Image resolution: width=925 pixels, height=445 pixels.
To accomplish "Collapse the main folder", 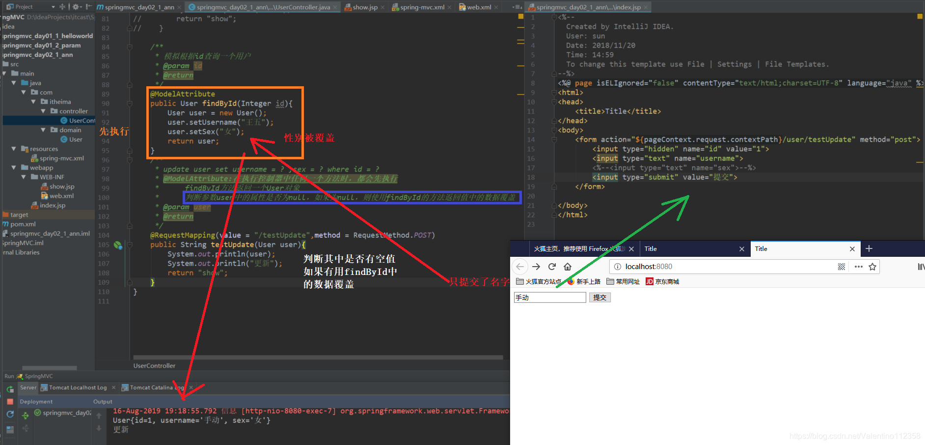I will tap(4, 74).
